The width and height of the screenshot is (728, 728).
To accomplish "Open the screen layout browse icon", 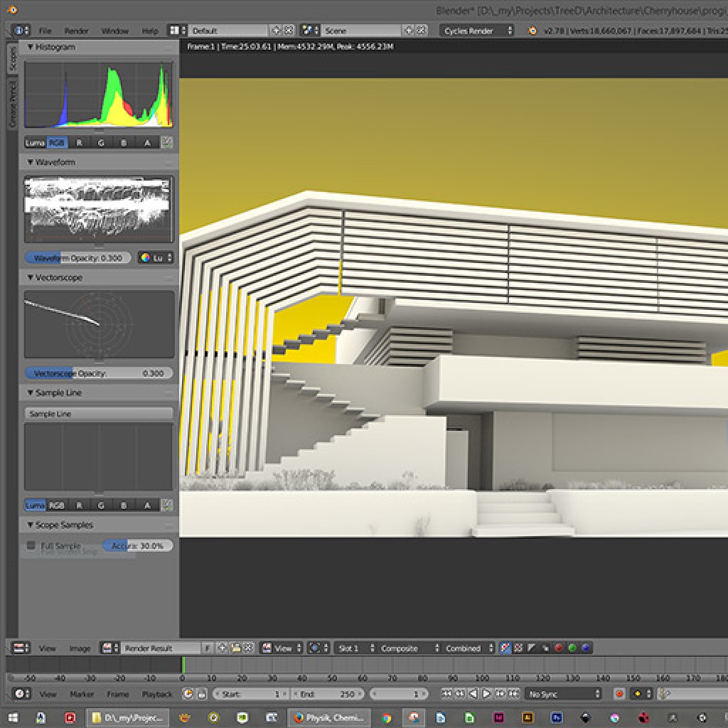I will pos(175,31).
